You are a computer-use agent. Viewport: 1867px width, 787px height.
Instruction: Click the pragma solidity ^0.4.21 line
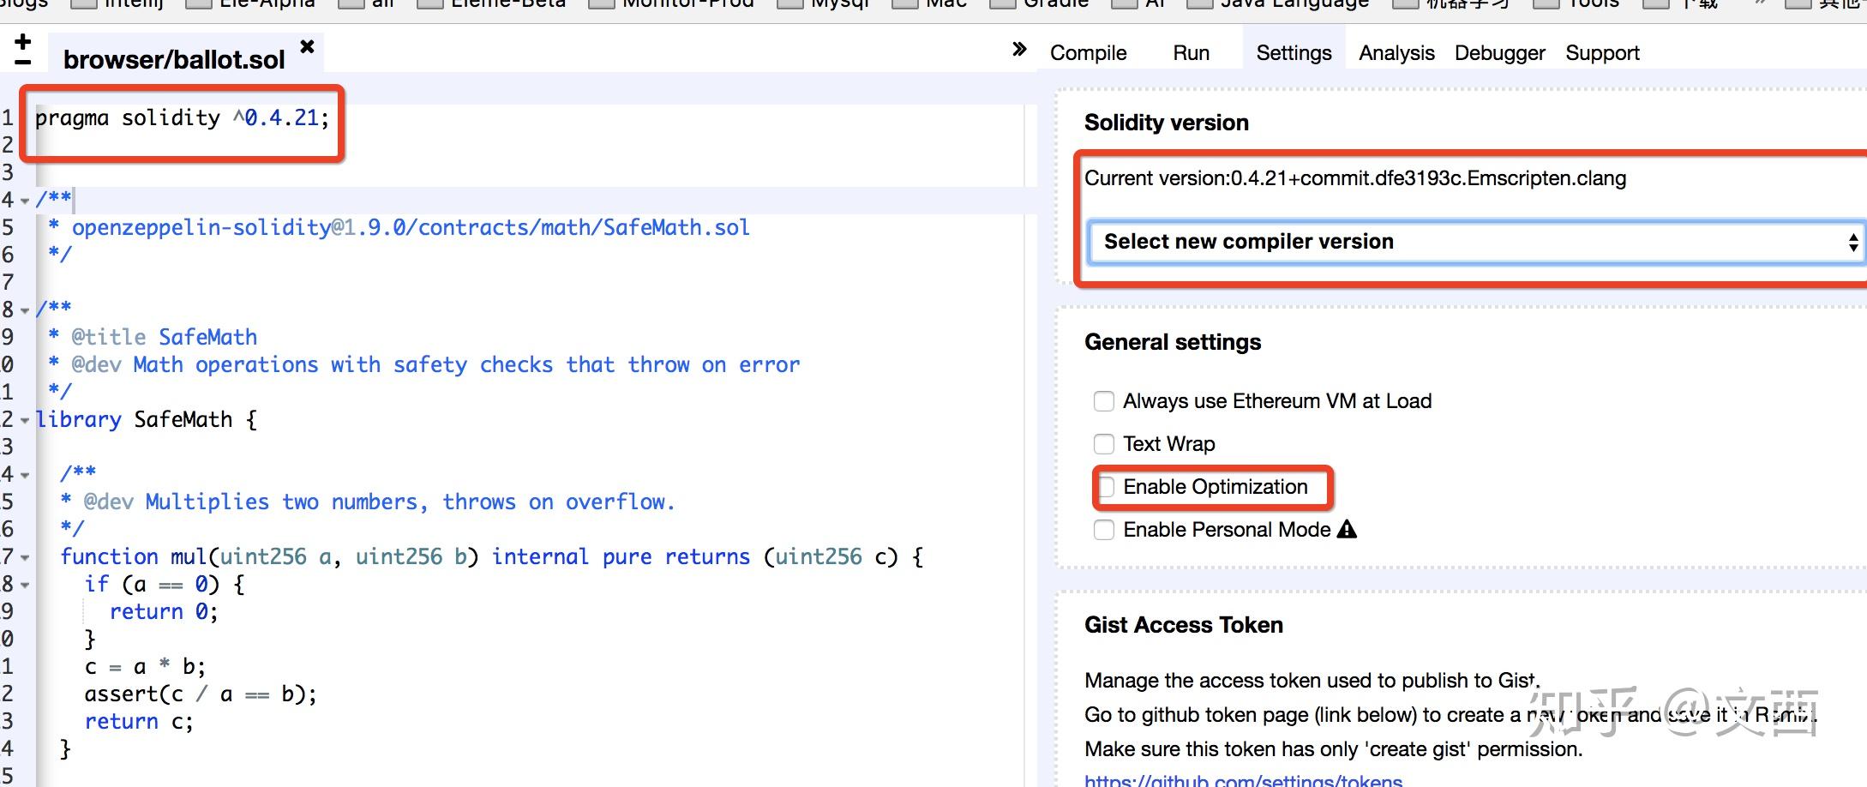(x=182, y=117)
